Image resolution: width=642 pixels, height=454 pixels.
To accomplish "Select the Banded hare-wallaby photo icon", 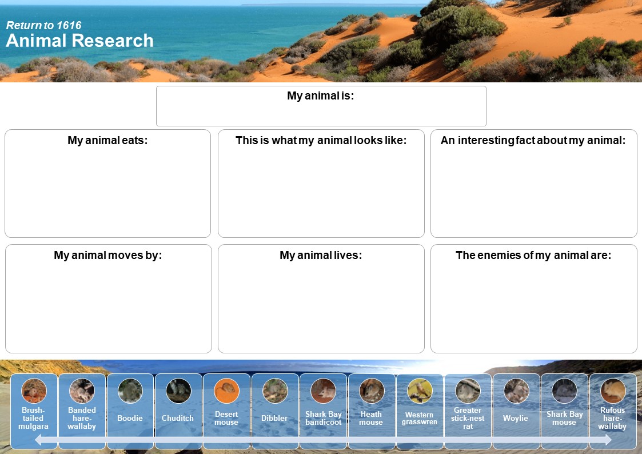I will click(x=82, y=391).
